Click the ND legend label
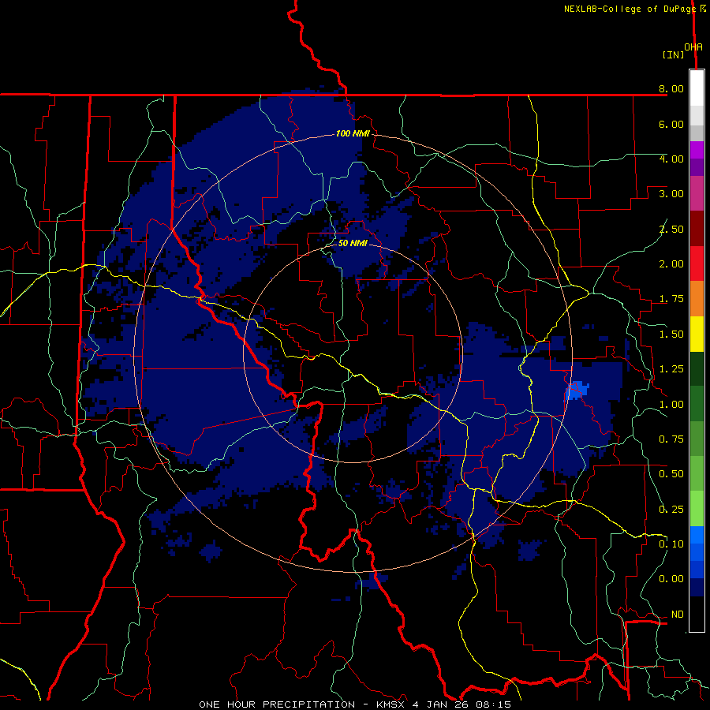Screen dimensions: 710x710 point(678,615)
